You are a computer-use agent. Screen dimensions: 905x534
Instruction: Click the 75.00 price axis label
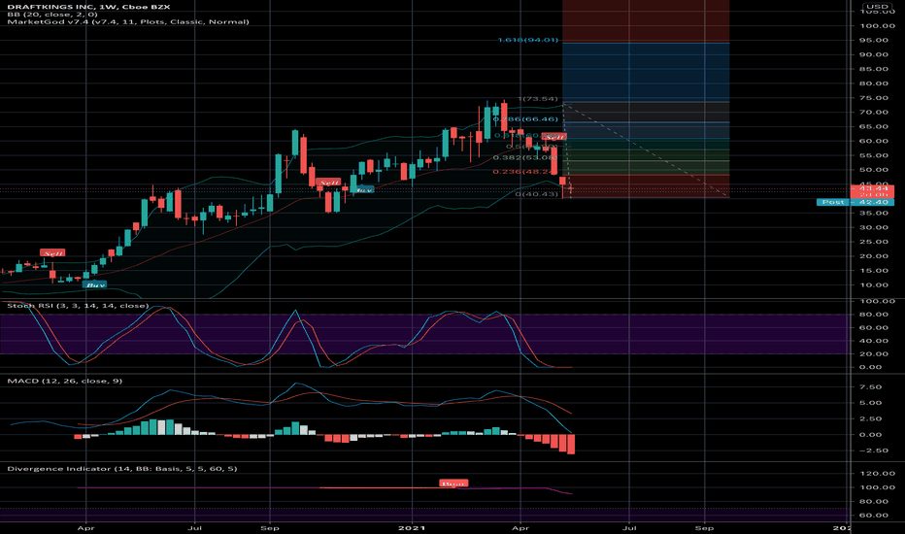tap(874, 97)
